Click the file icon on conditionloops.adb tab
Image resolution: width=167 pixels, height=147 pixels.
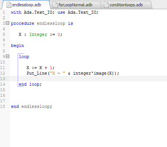106,5
